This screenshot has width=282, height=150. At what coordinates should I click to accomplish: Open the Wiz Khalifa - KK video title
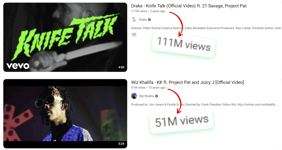[188, 82]
